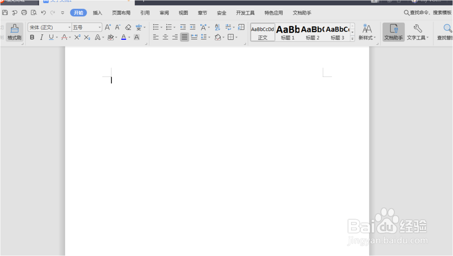Apply the 标题 3 heading style
The width and height of the screenshot is (453, 256).
[337, 32]
